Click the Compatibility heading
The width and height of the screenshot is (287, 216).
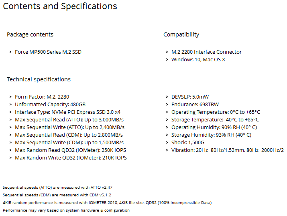(x=181, y=34)
